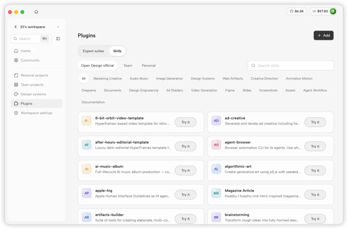Try the 8-bit-orbit-video-template skill
The height and width of the screenshot is (229, 348).
click(x=186, y=122)
